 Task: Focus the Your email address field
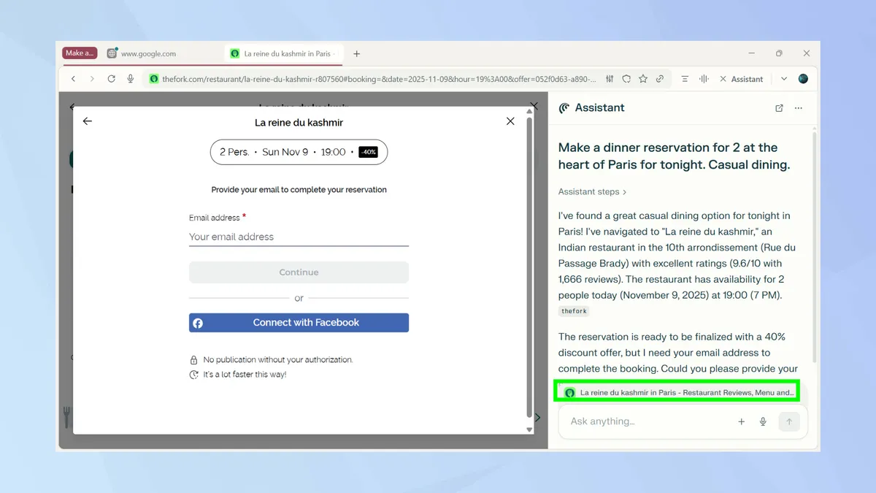click(x=299, y=237)
